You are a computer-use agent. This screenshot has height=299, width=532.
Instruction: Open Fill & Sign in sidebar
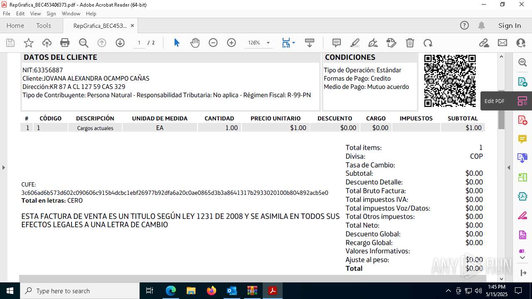tap(522, 216)
